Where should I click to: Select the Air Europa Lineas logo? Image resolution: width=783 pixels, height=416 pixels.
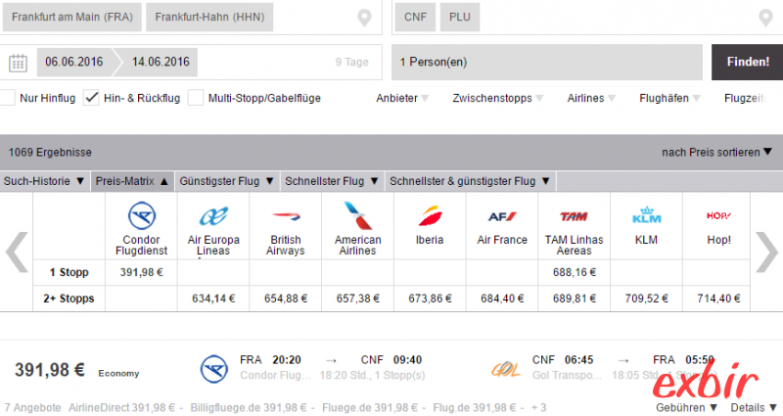[x=213, y=216]
